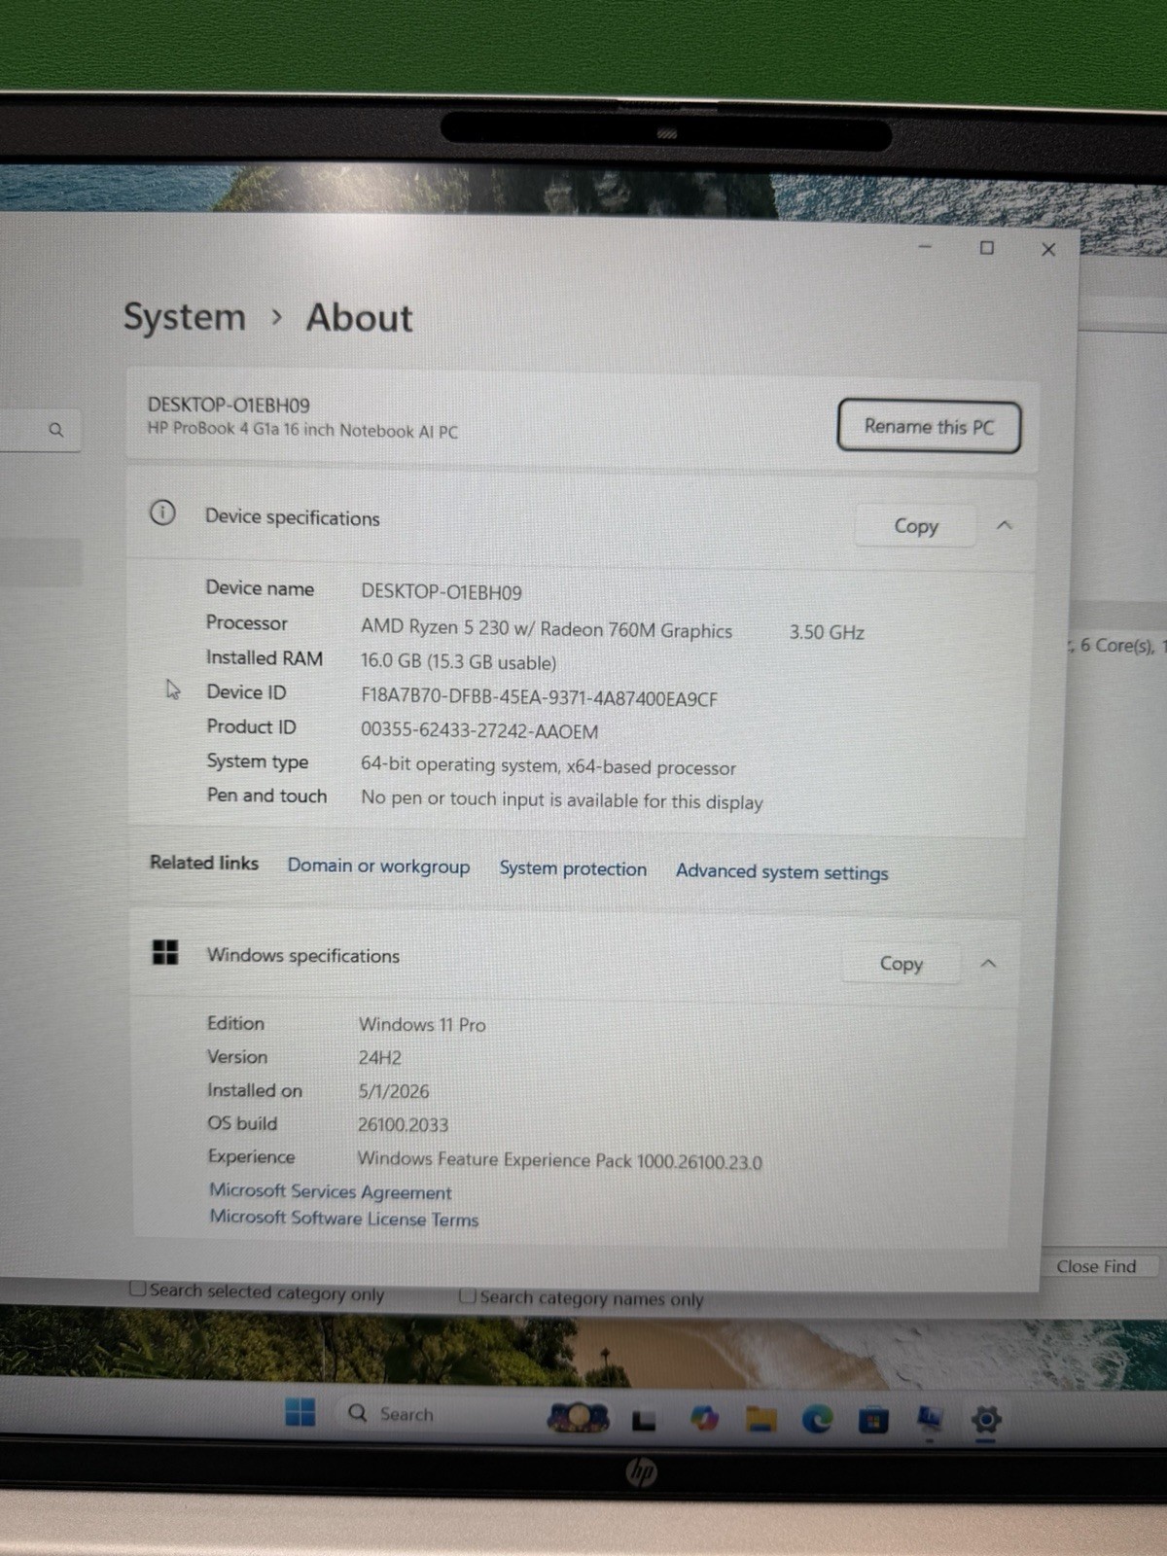Launch Microsoft Edge from the taskbar
The image size is (1167, 1556).
(x=817, y=1421)
